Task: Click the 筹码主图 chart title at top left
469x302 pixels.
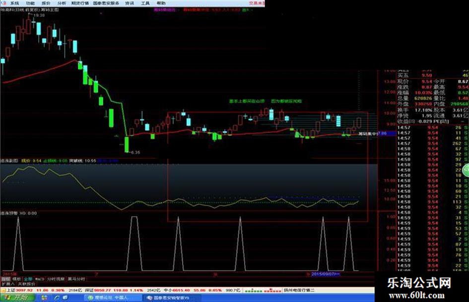Action: (x=50, y=10)
